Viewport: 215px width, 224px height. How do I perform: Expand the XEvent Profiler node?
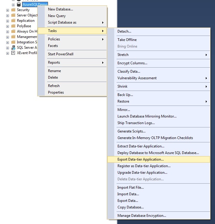[7, 53]
